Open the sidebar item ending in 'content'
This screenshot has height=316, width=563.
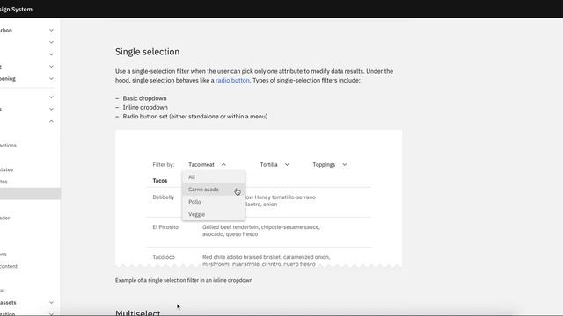9,266
